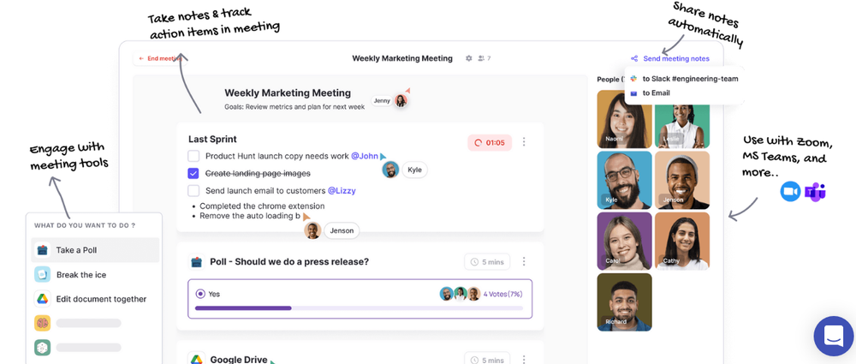Check Product Hunt launch copy checkbox

coord(193,157)
